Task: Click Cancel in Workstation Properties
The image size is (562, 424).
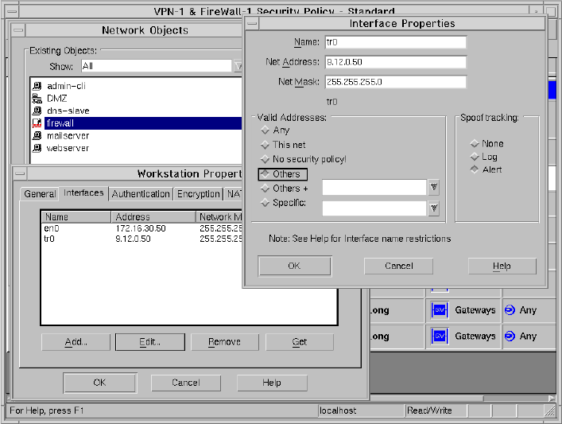Action: point(186,383)
